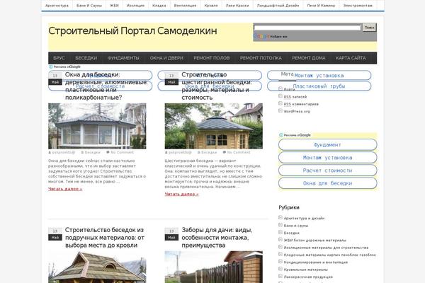Click the bullet icon next to Архитектура и дизайн
Screen dimensions: 425x283
tap(280, 218)
